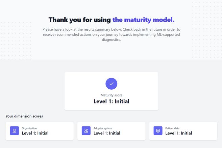Click the Adopter system people icon
This screenshot has width=222, height=148.
pyautogui.click(x=86, y=130)
